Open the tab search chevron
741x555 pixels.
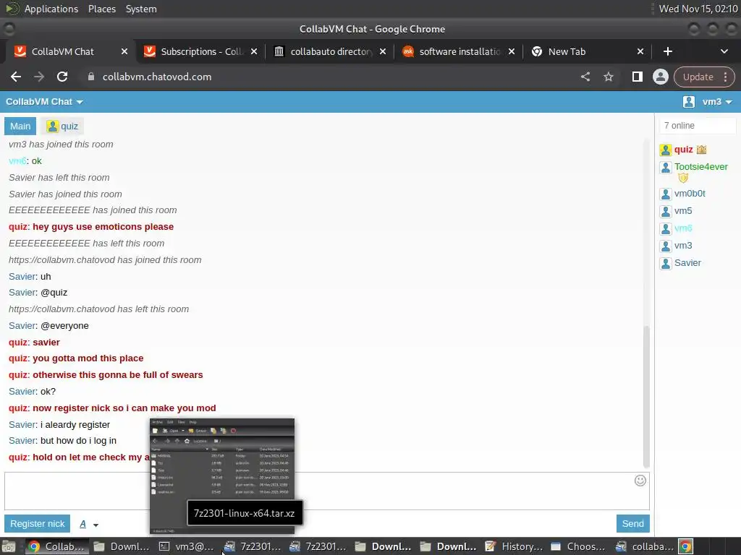[x=724, y=51]
